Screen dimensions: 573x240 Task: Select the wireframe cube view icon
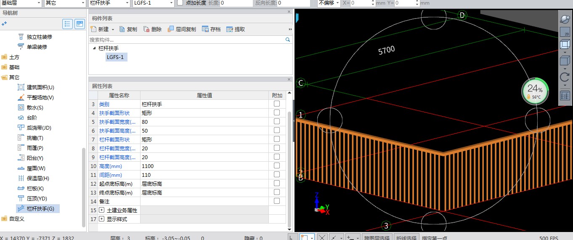[565, 44]
